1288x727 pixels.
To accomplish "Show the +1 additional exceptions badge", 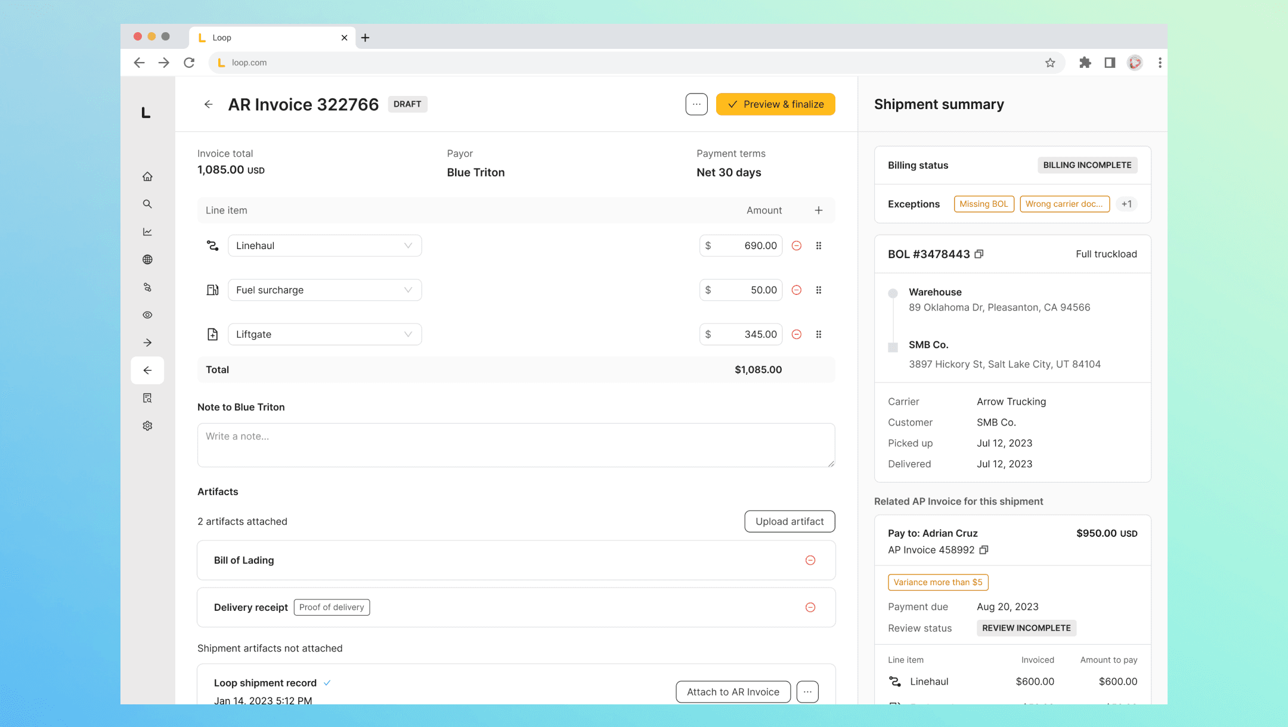I will (x=1126, y=204).
